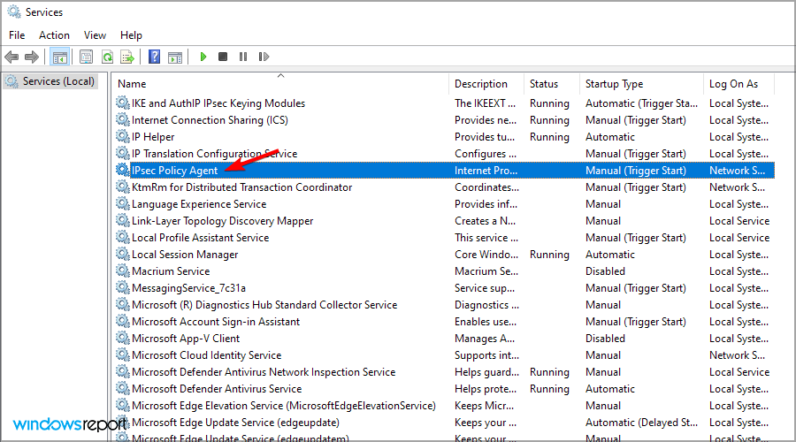Select Link-Layer Topology Discovery Mapper
Viewport: 796px width, 442px height.
[x=222, y=221]
